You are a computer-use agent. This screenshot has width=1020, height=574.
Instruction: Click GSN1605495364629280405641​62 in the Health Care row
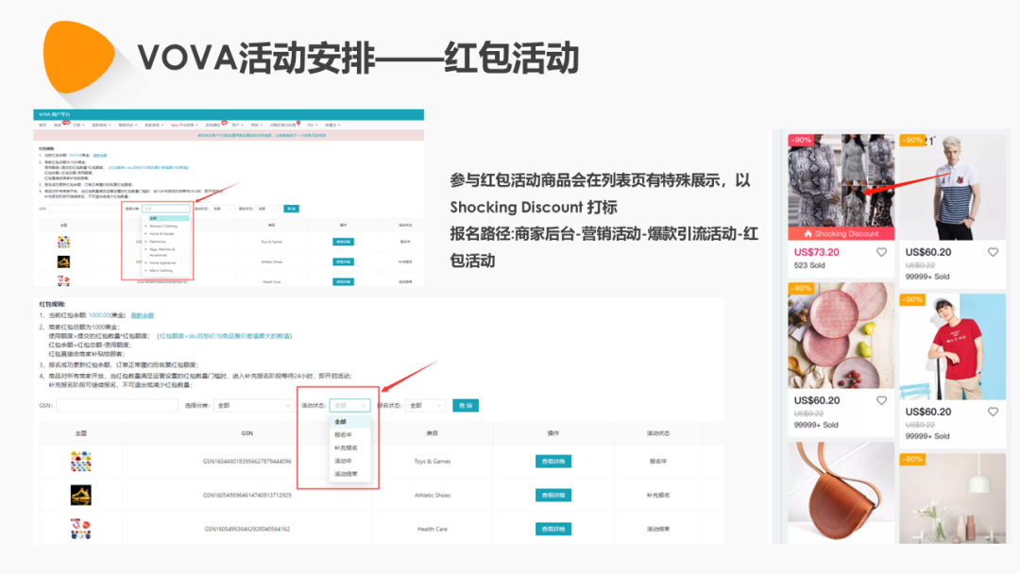coord(247,529)
